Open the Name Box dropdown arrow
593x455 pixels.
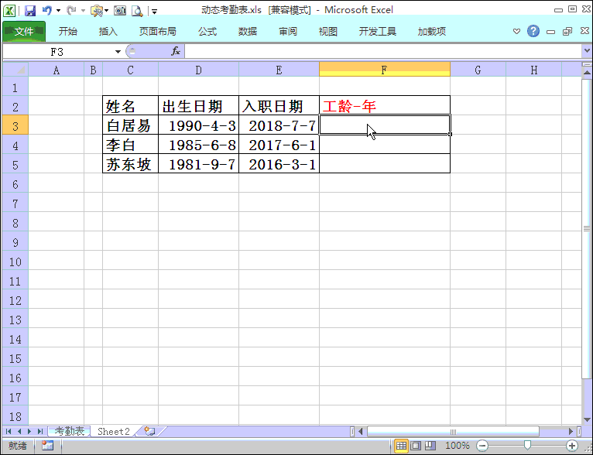(118, 51)
